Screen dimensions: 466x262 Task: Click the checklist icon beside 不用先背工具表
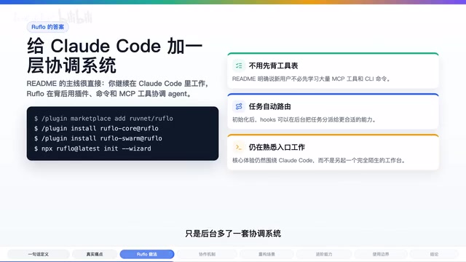[x=239, y=65]
